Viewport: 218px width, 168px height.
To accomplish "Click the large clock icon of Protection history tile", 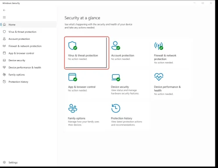I will (116, 108).
